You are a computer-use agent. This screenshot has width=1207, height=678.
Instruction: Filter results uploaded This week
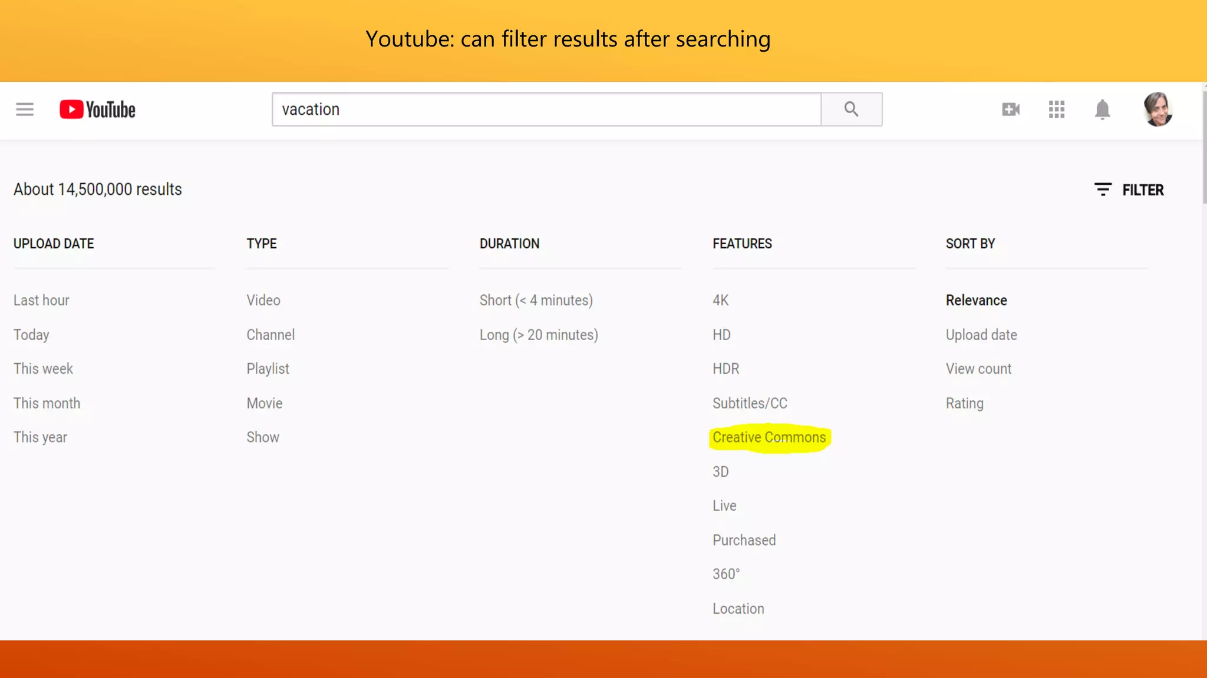pyautogui.click(x=43, y=368)
